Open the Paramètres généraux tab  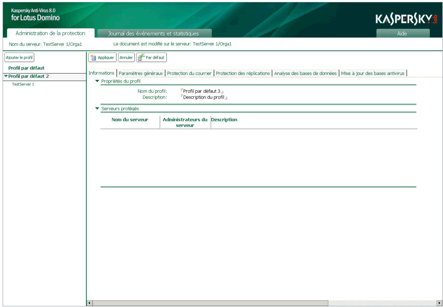click(141, 73)
